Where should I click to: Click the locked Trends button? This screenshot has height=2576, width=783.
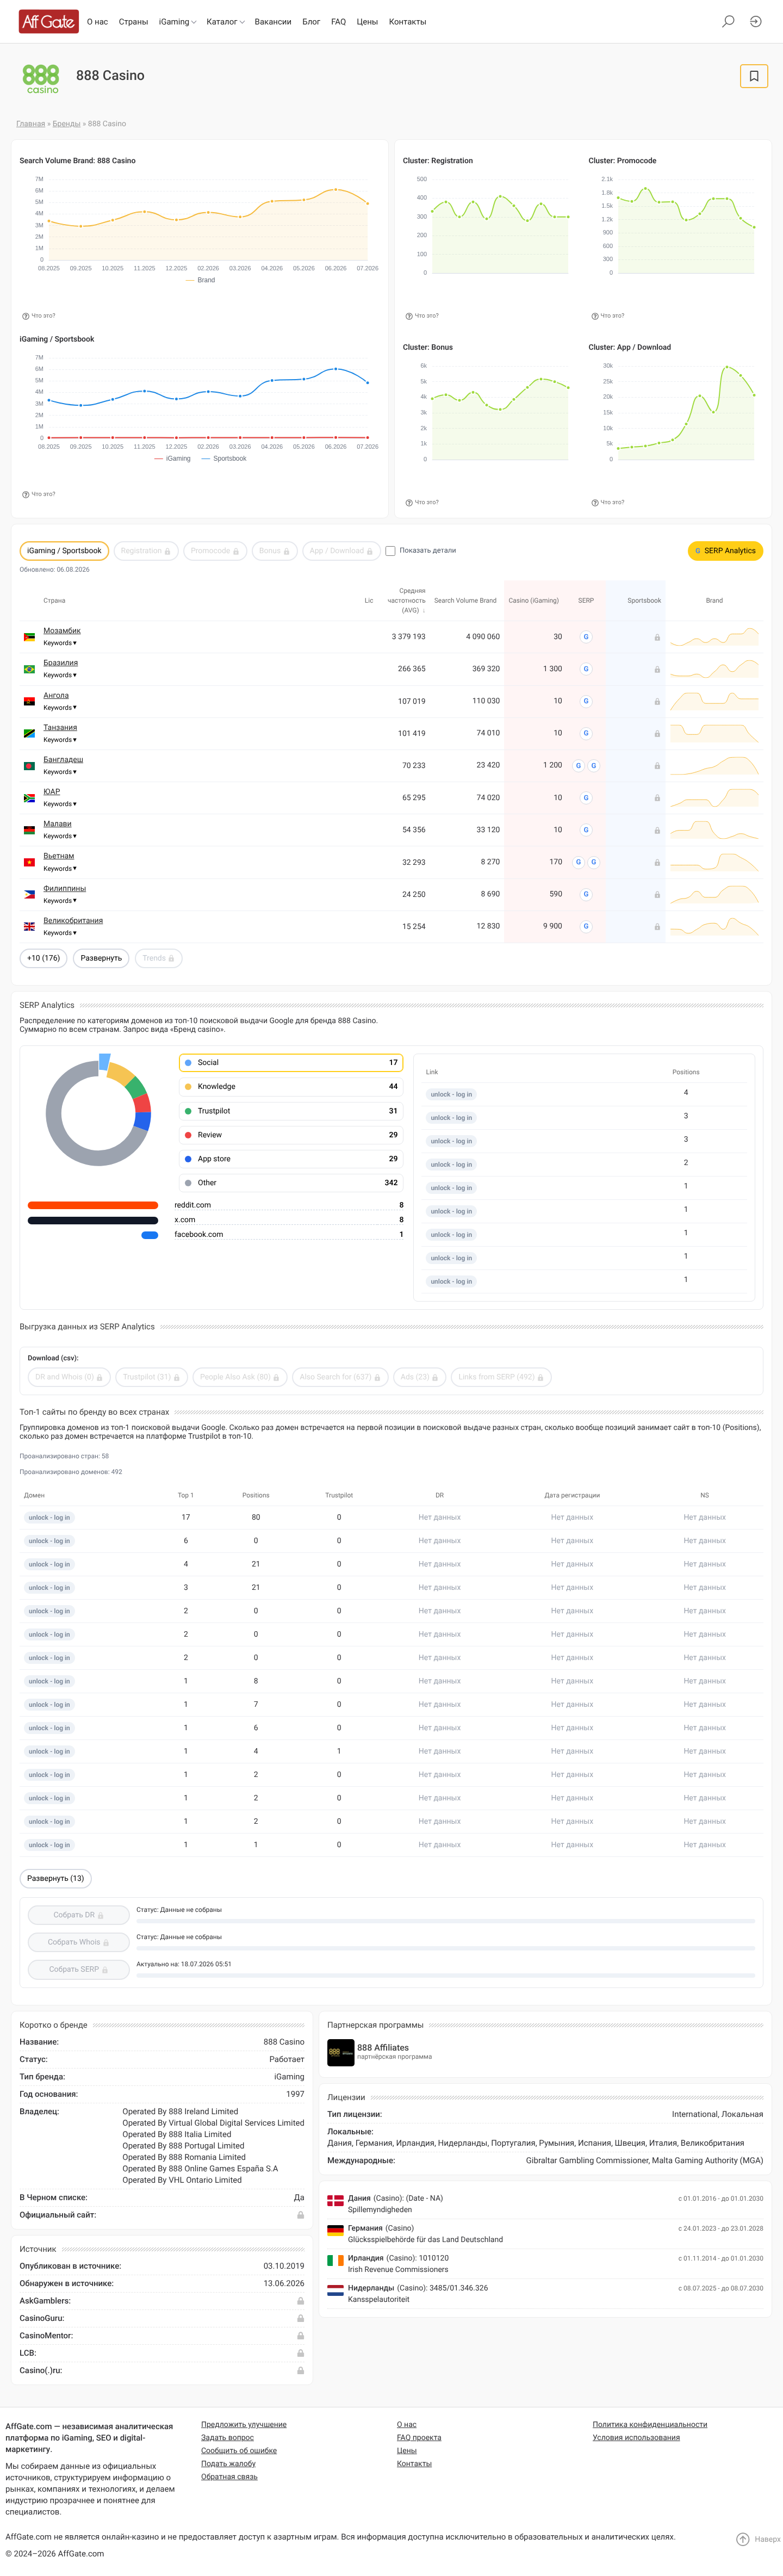coord(158,958)
